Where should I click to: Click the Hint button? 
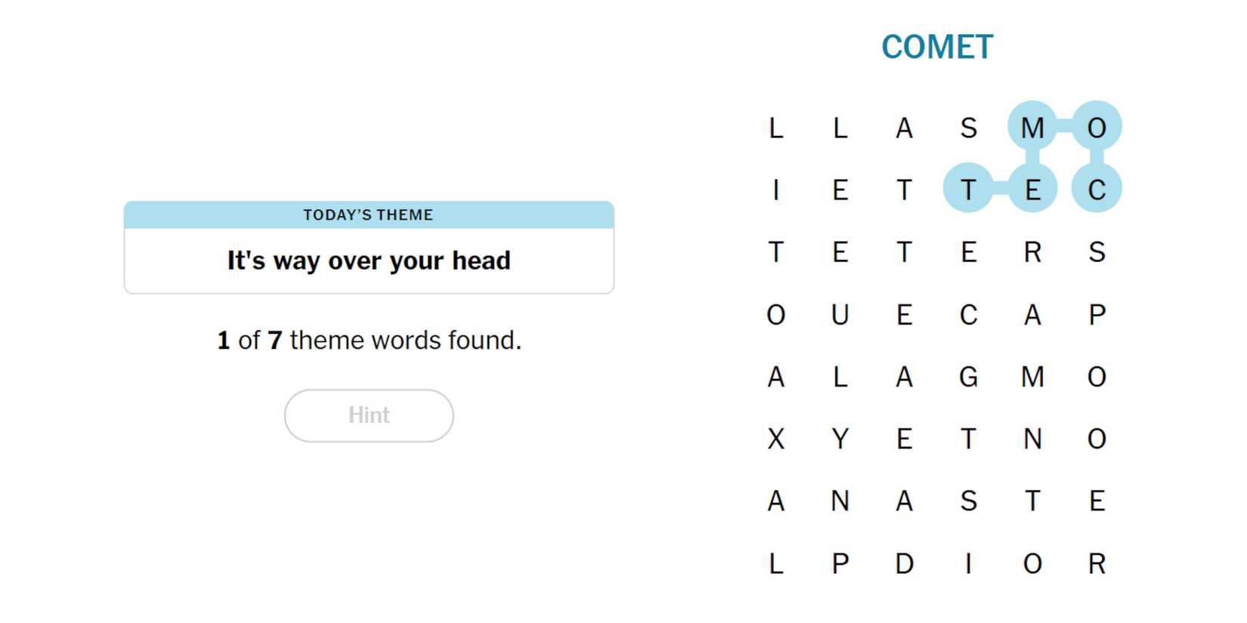coord(368,415)
